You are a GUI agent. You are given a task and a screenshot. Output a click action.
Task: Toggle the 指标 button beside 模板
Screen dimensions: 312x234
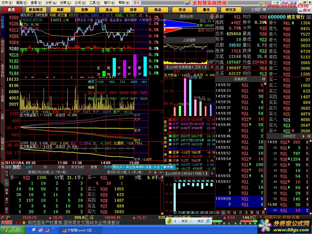pos(9,167)
